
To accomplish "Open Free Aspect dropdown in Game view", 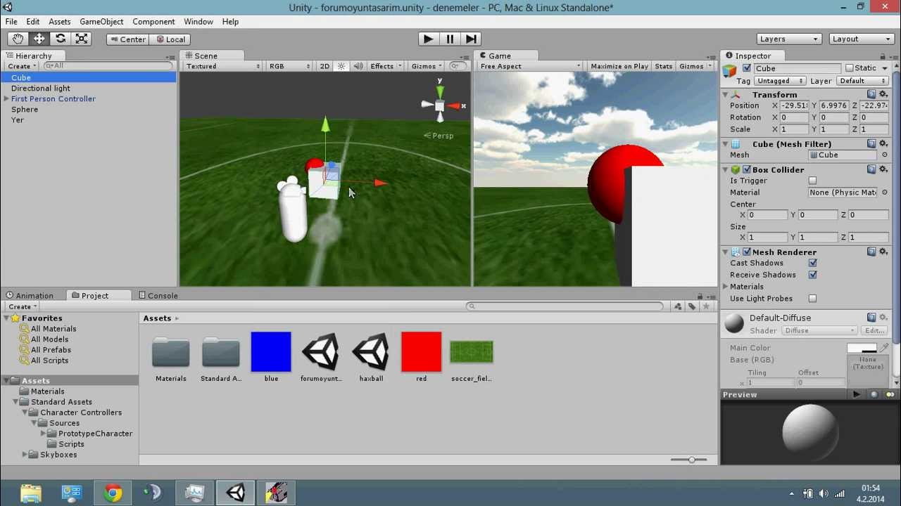I will point(530,66).
